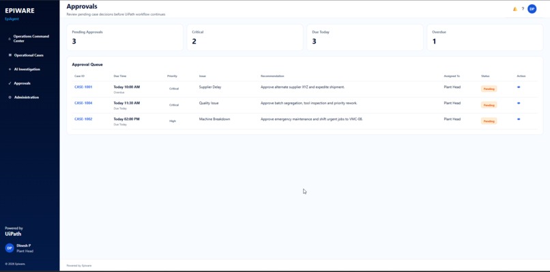The image size is (550, 272).
Task: Open the CASE-1004 link
Action: click(x=83, y=103)
